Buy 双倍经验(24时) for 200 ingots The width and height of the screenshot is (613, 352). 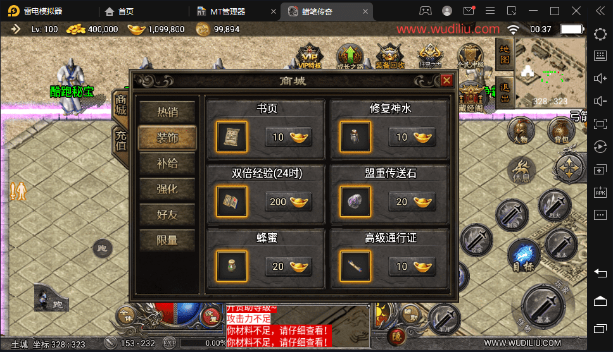tap(289, 202)
